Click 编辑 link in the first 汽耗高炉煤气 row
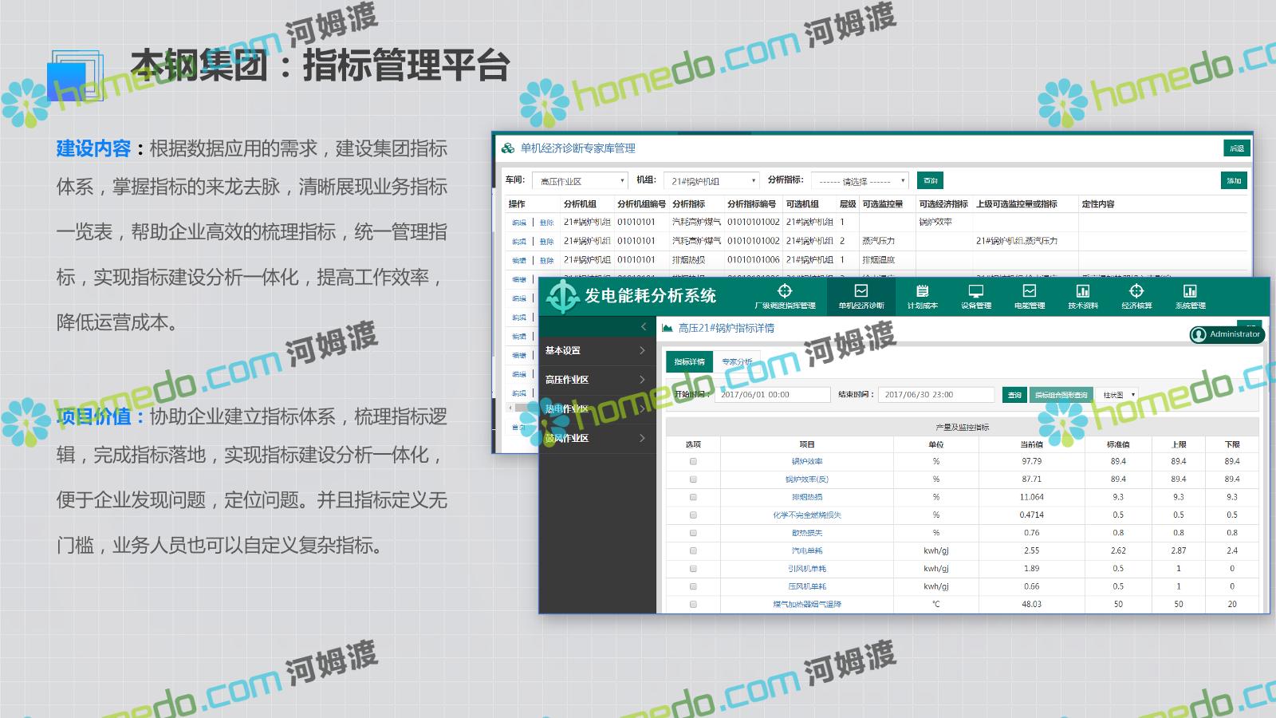This screenshot has height=718, width=1276. point(519,223)
